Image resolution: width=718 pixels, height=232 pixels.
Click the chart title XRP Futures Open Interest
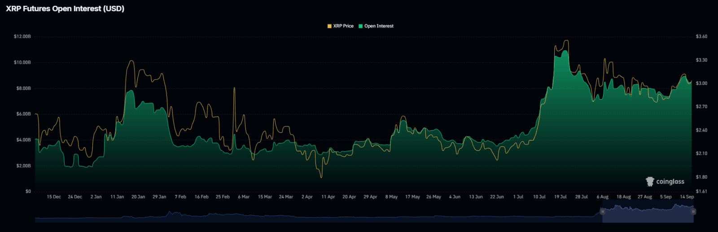pyautogui.click(x=65, y=9)
